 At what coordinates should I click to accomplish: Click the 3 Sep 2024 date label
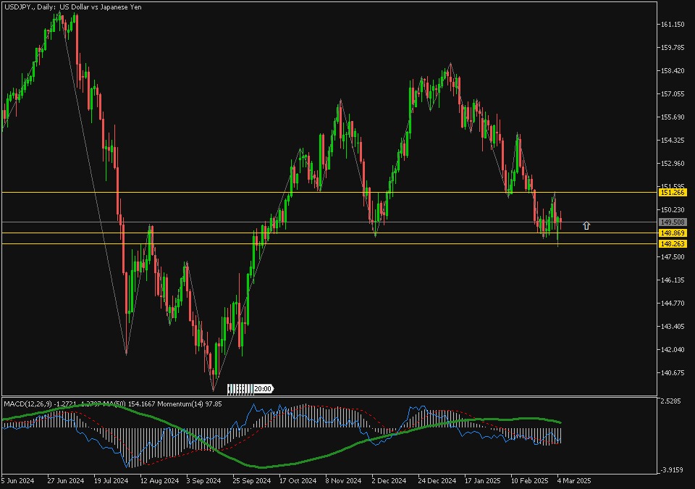203,480
